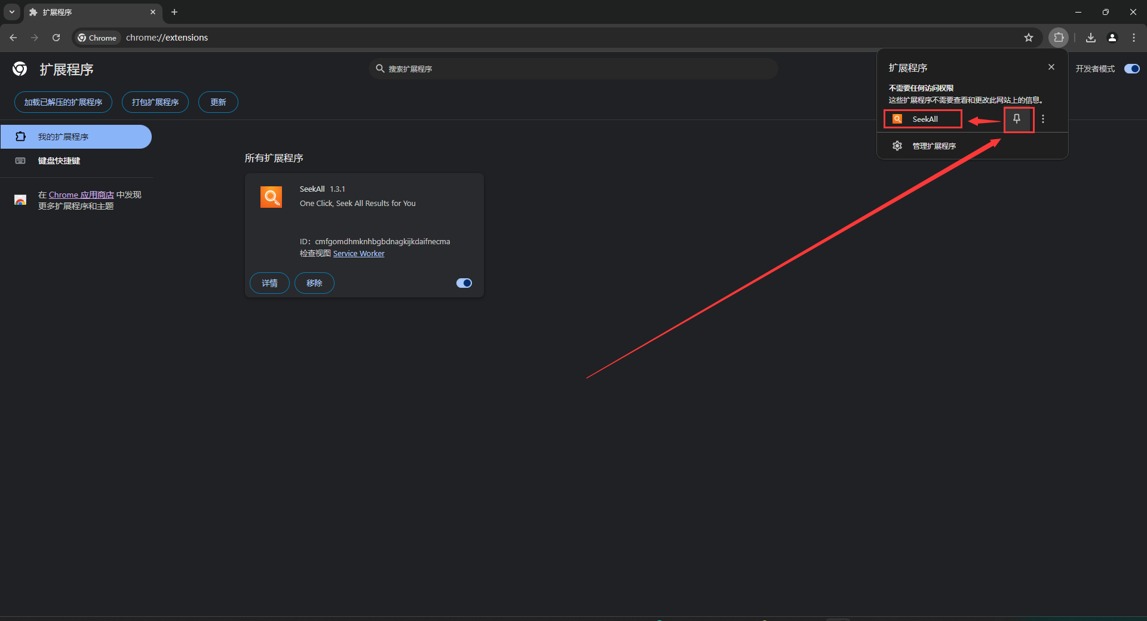
Task: Toggle the Extensions puzzle toolbar icon
Action: 1059,38
